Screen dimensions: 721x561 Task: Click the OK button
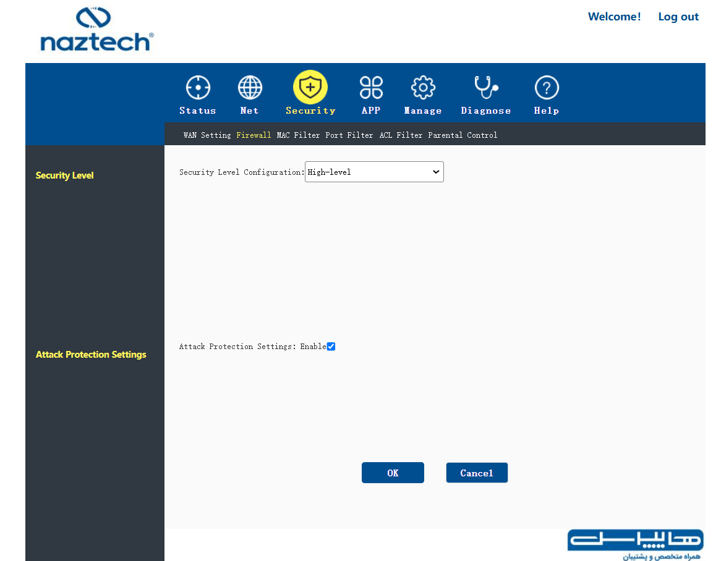pyautogui.click(x=393, y=473)
